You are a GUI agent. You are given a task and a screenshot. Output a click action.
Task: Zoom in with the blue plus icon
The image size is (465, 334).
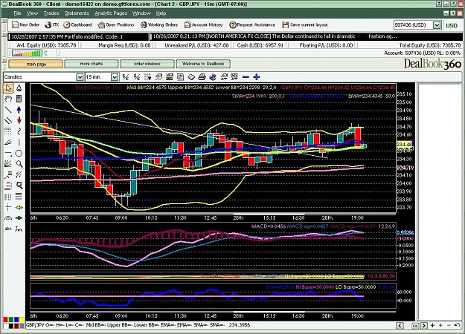pyautogui.click(x=257, y=77)
